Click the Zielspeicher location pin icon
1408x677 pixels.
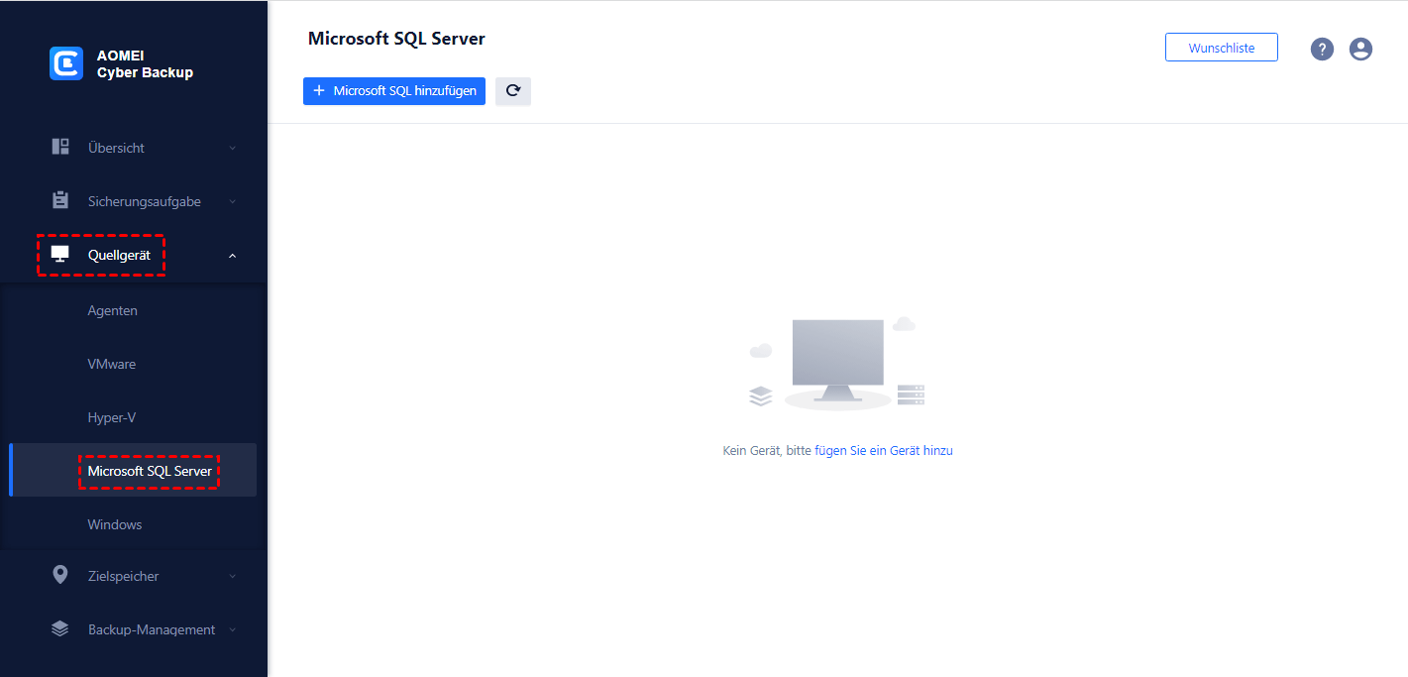(x=60, y=575)
